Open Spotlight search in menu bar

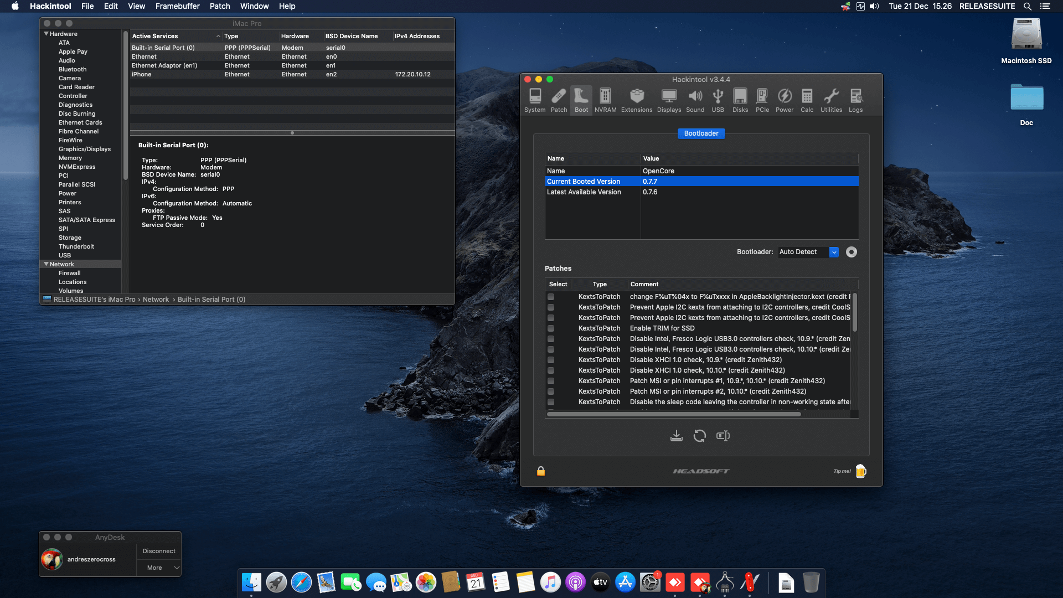point(1027,6)
